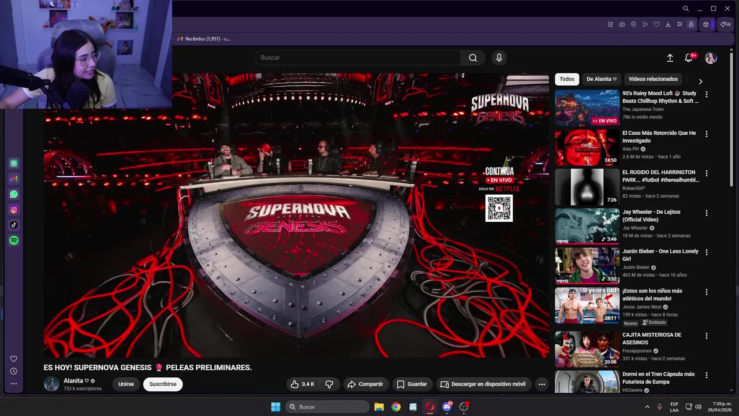739x416 pixels.
Task: Click the Guardar button
Action: [412, 384]
